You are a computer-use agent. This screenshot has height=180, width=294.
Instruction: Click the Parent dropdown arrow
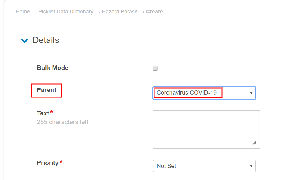pos(251,93)
